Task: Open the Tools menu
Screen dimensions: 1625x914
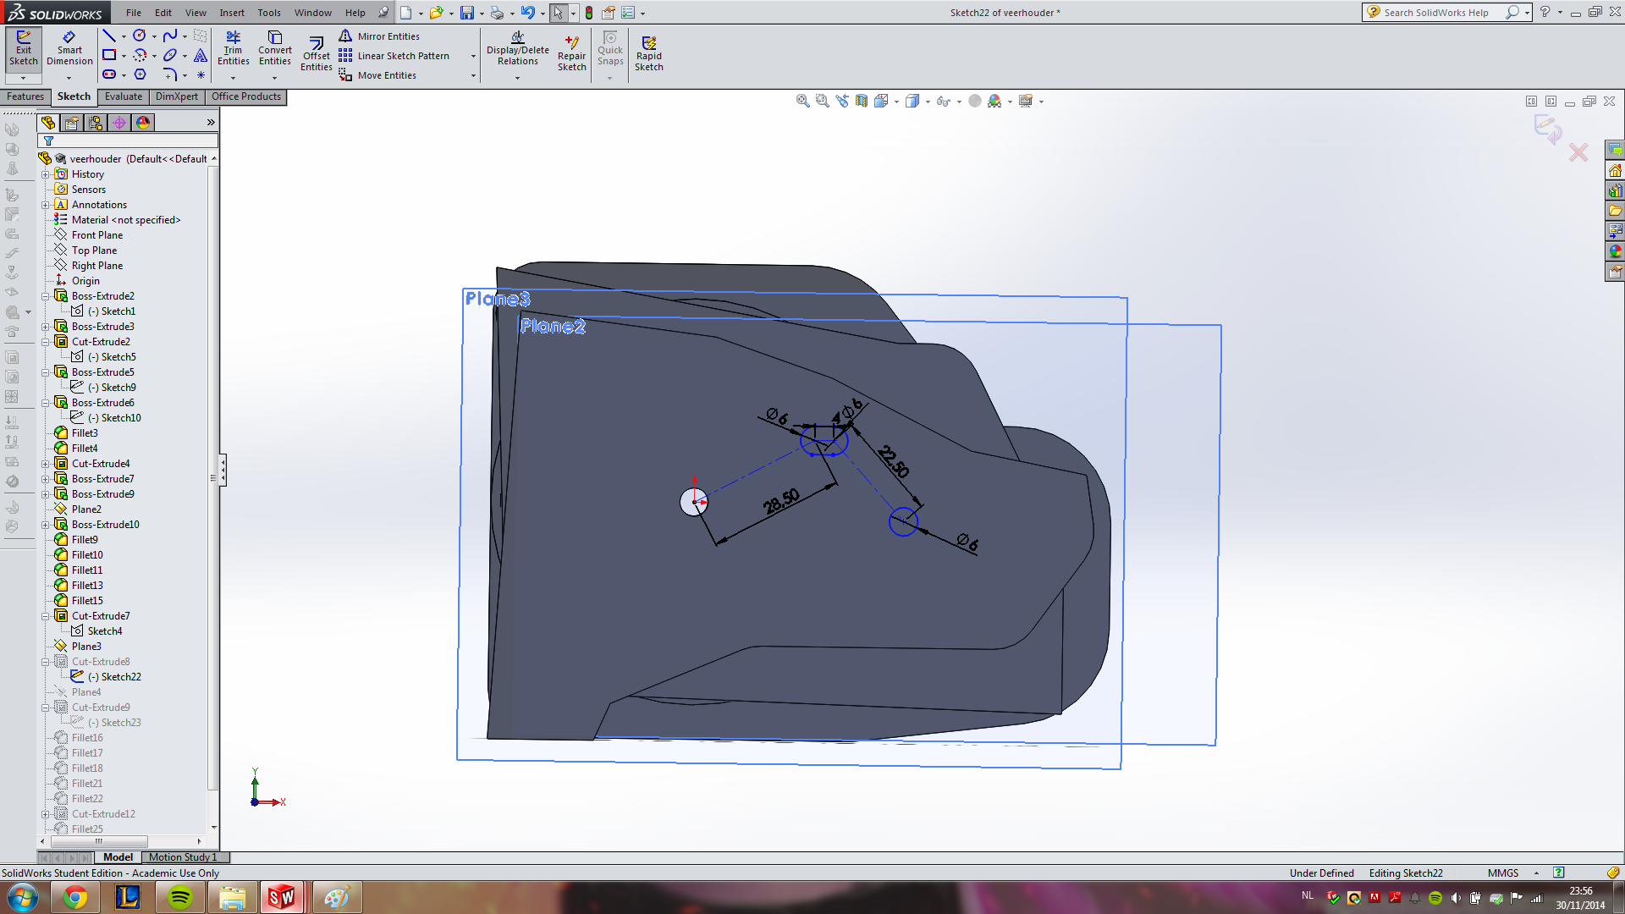Action: [x=269, y=13]
